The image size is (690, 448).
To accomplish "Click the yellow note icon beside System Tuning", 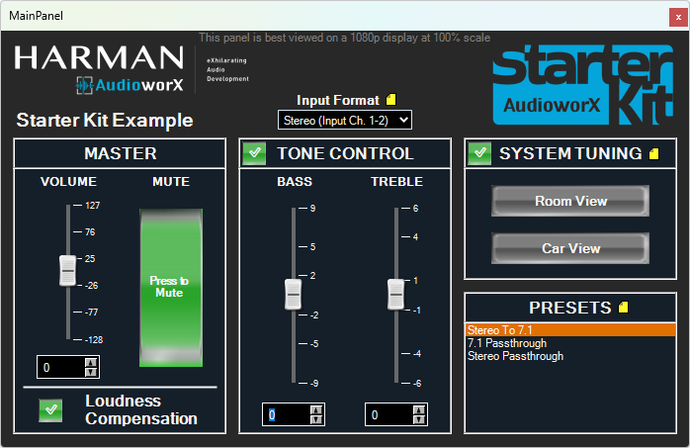I will tap(653, 153).
